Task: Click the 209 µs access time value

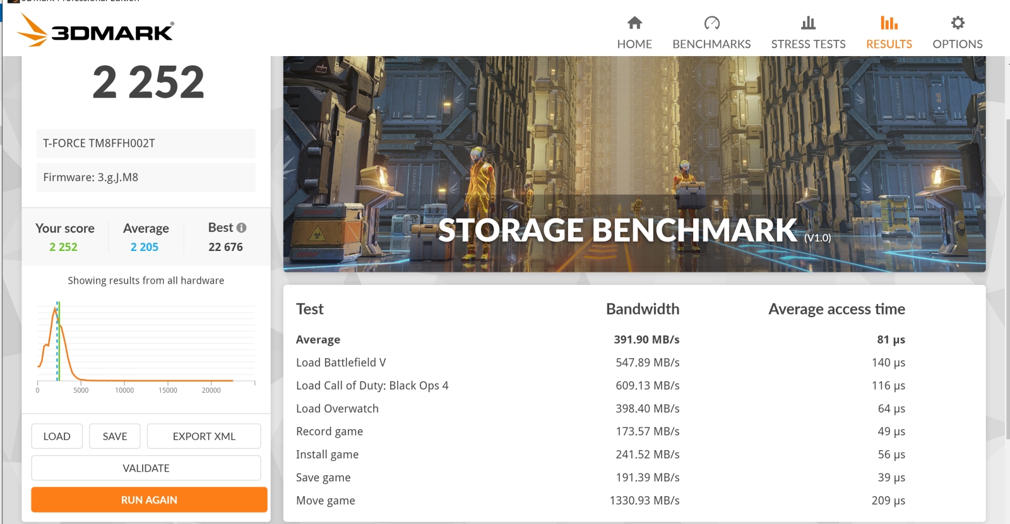Action: tap(888, 501)
